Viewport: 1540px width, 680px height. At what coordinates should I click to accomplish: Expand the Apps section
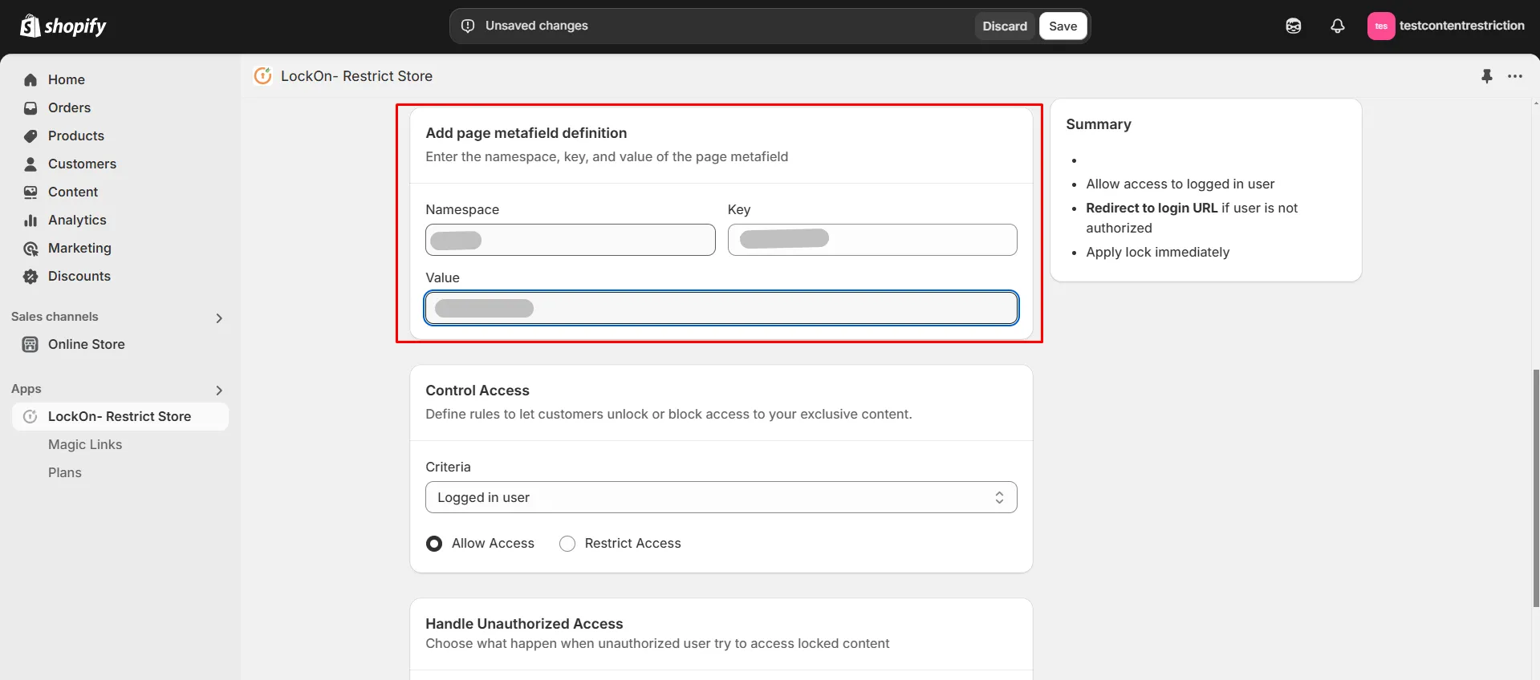pyautogui.click(x=219, y=390)
